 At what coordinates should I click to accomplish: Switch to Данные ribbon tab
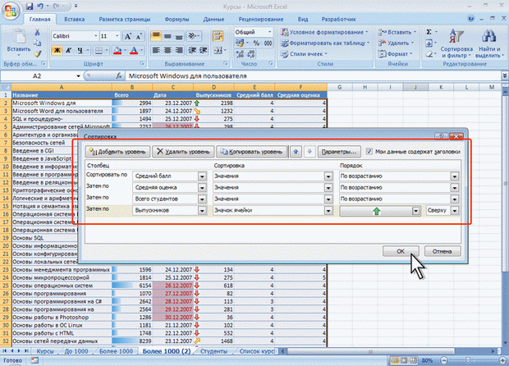click(x=213, y=19)
